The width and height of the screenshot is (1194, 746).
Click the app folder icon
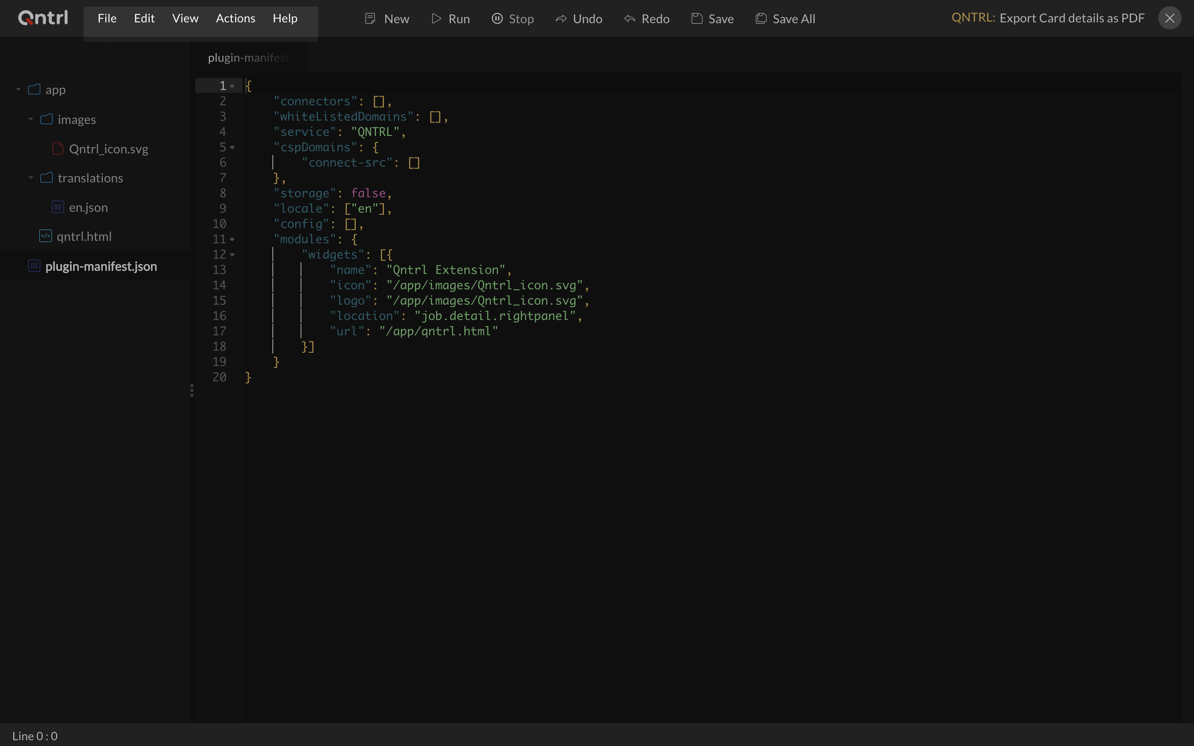[x=34, y=89]
